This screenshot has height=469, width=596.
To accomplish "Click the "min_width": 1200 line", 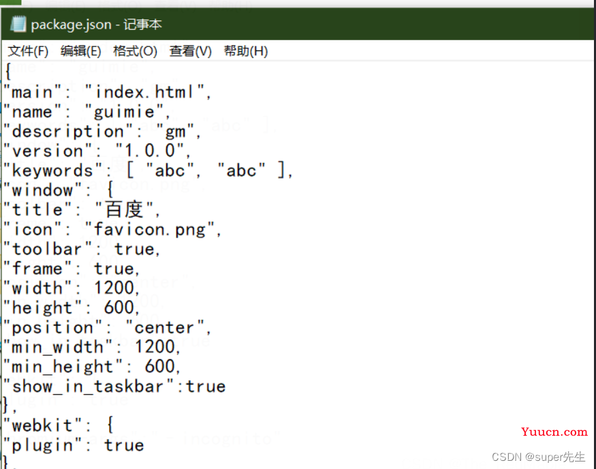I will tap(92, 347).
